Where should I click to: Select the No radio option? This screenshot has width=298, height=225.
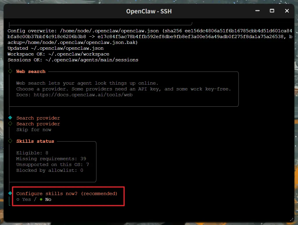coord(46,199)
